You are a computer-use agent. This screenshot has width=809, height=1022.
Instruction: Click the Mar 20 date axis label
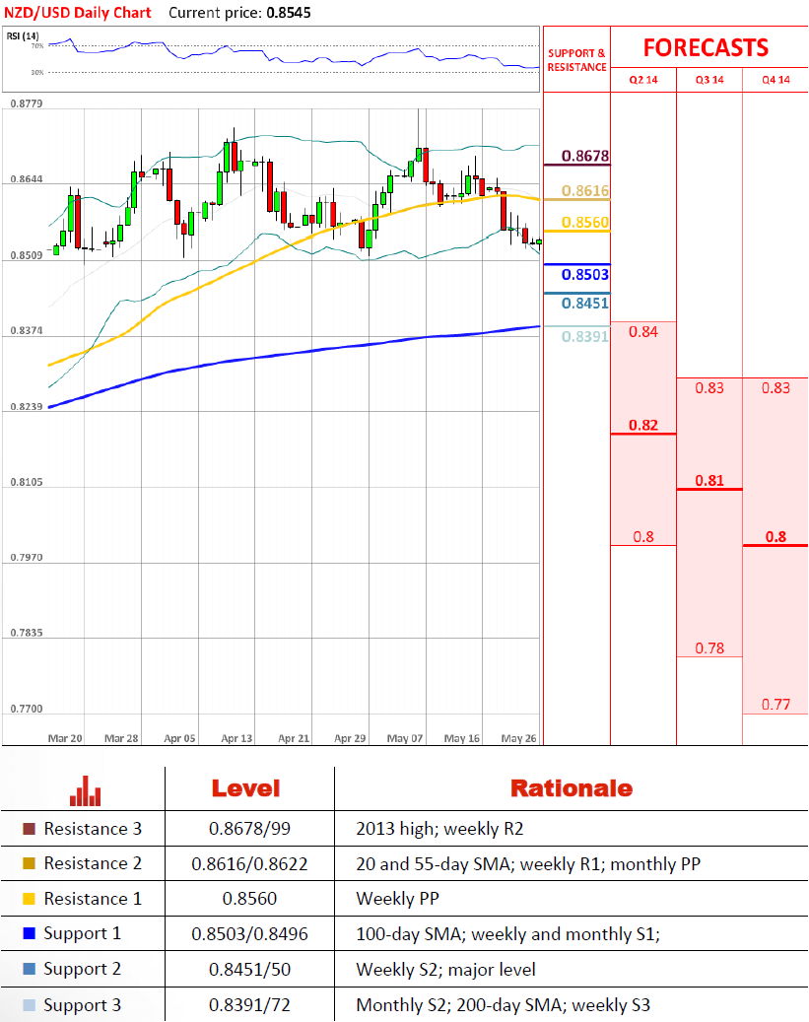[x=65, y=738]
